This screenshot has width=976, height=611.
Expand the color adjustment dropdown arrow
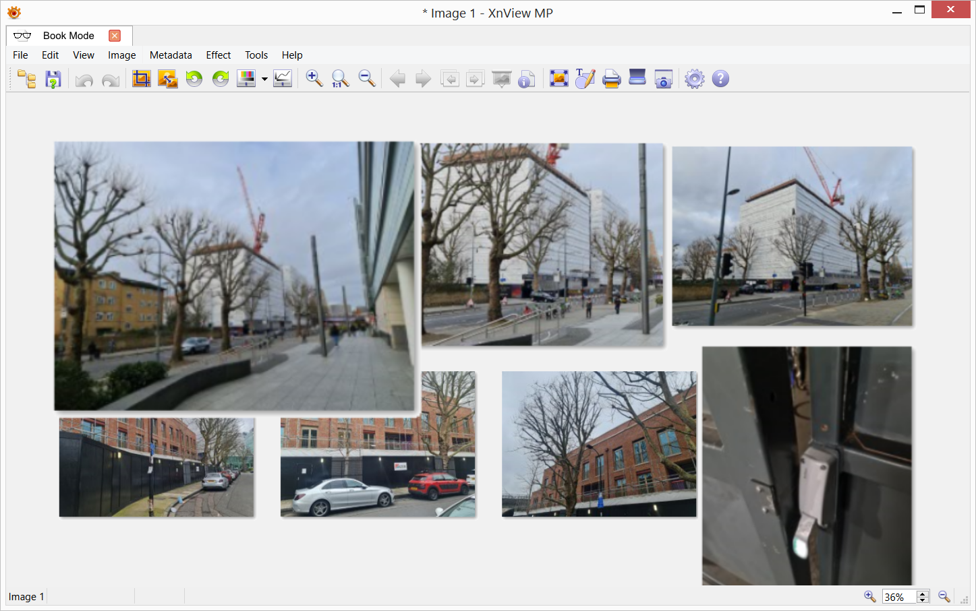(264, 79)
